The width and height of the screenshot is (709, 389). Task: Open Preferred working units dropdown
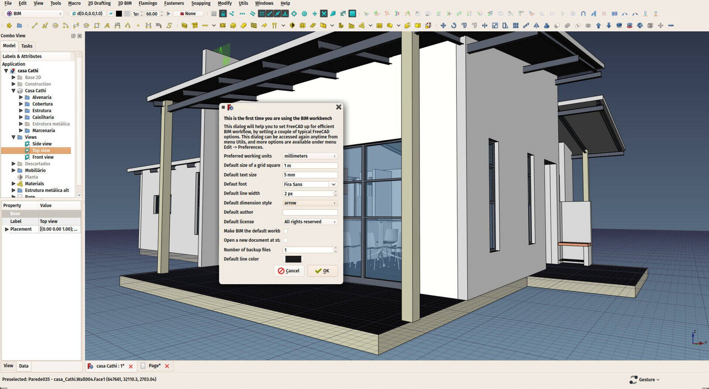click(310, 156)
